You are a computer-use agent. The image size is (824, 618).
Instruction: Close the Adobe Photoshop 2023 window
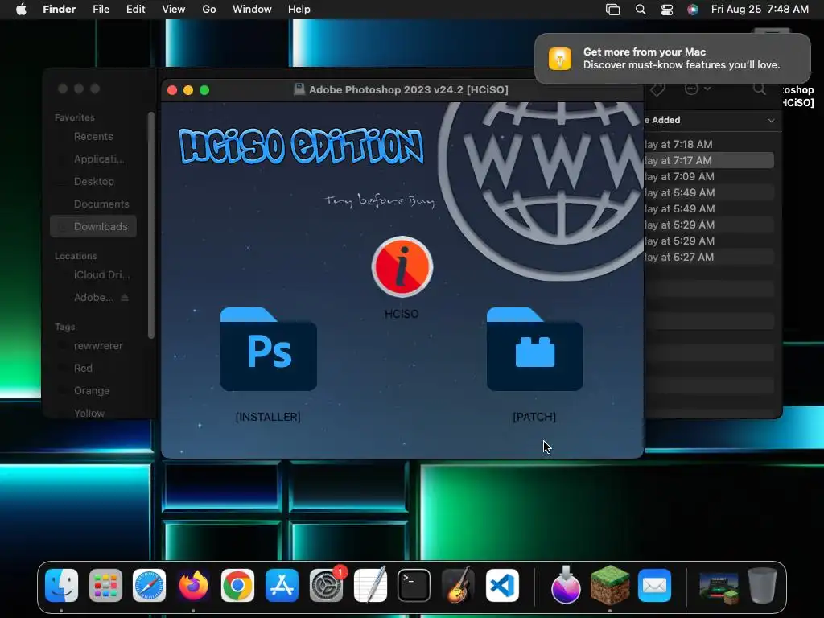(172, 90)
